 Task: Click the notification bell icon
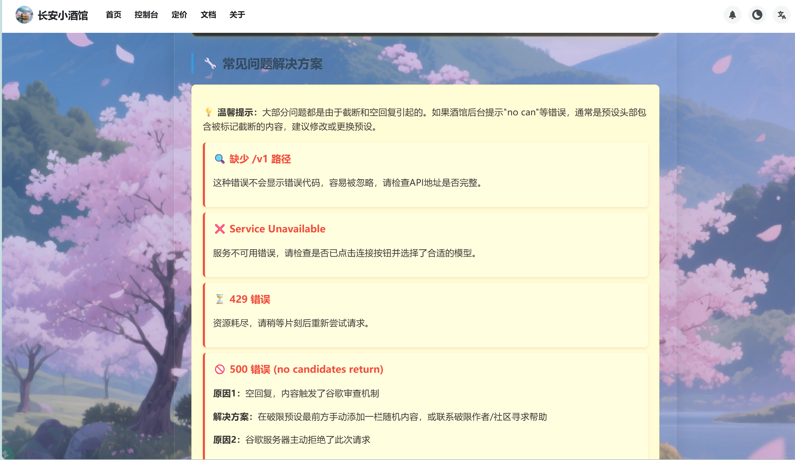tap(732, 15)
